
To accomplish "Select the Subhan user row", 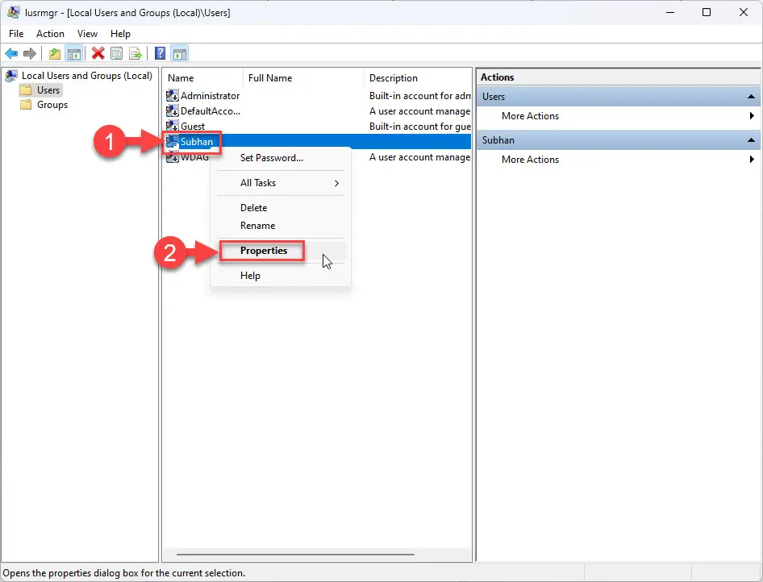I will tap(317, 142).
